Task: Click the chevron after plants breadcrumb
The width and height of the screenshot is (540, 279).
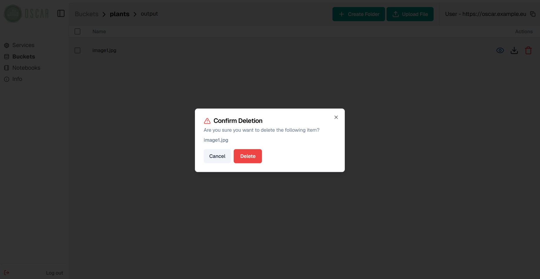Action: [x=135, y=14]
